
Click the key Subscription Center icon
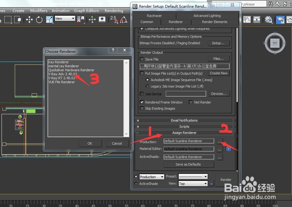point(278,4)
